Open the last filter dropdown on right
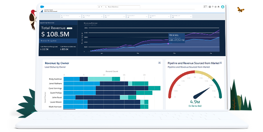The image size is (263, 132). (182, 16)
